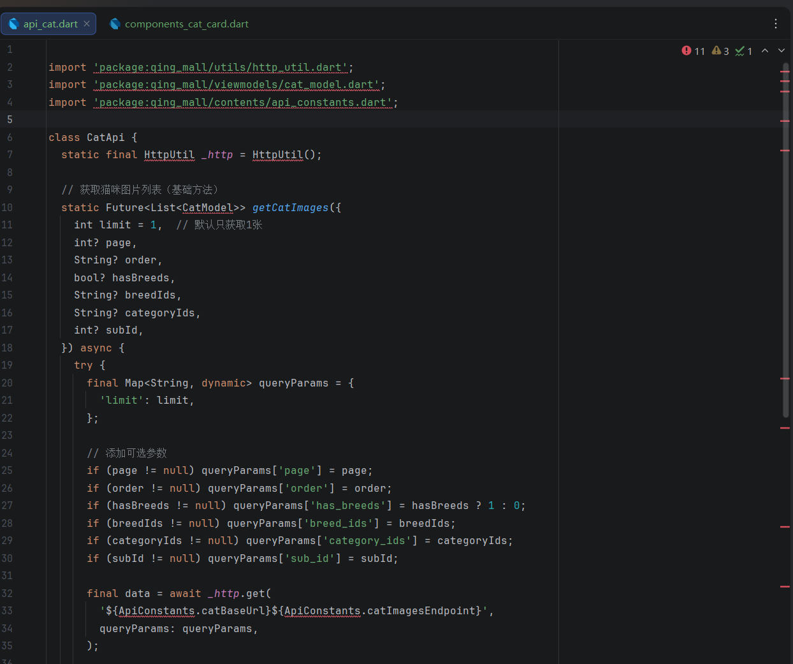The height and width of the screenshot is (664, 793).
Task: Click the try keyword on line 19
Action: (84, 365)
